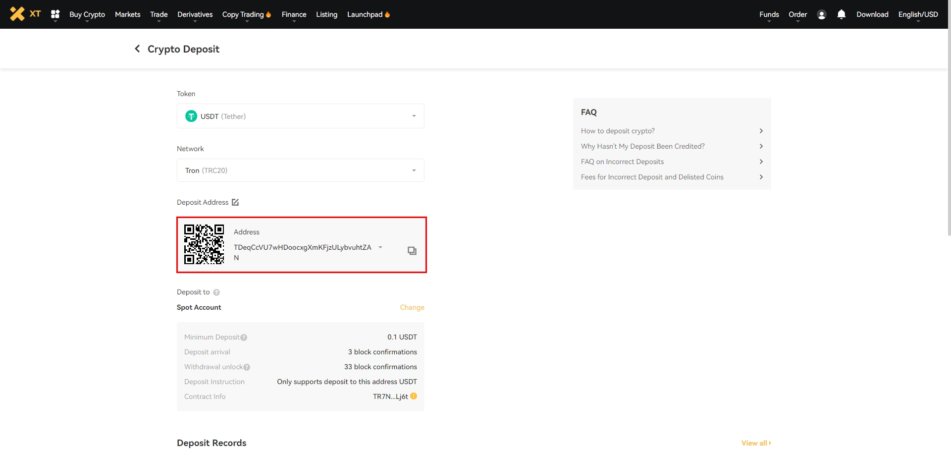Expand Fees for Incorrect Deposit and Delisted Coins
This screenshot has width=951, height=449.
(672, 177)
